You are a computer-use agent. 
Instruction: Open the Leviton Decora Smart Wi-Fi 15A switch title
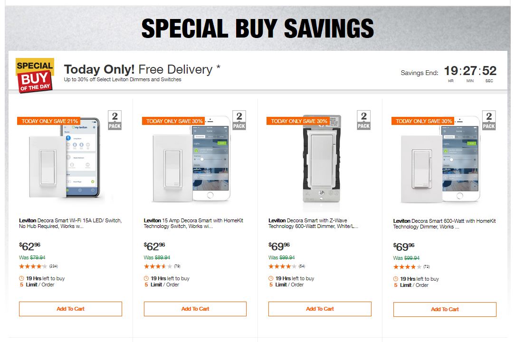[x=70, y=223]
